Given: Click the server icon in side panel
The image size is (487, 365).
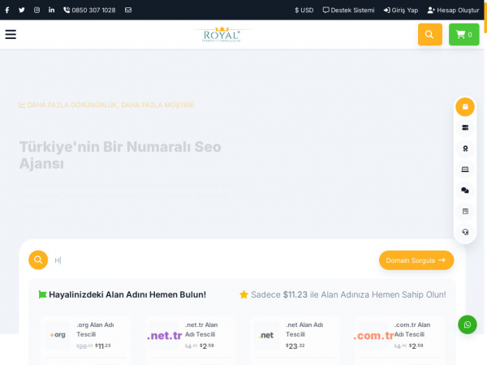Looking at the screenshot, I should click(x=465, y=127).
